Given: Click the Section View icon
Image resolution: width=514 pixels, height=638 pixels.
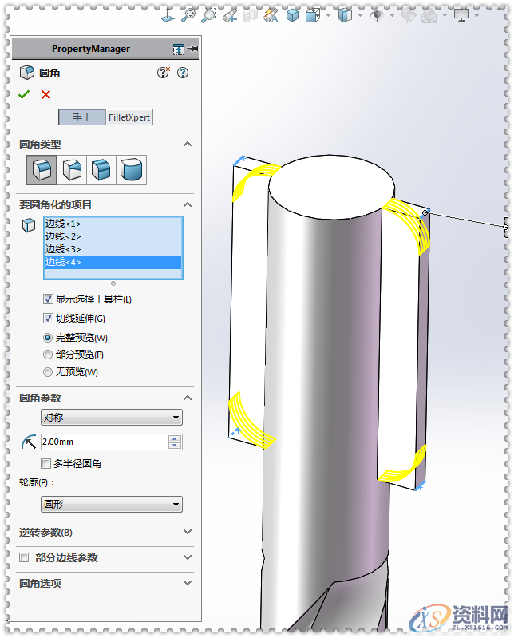Looking at the screenshot, I should point(251,15).
